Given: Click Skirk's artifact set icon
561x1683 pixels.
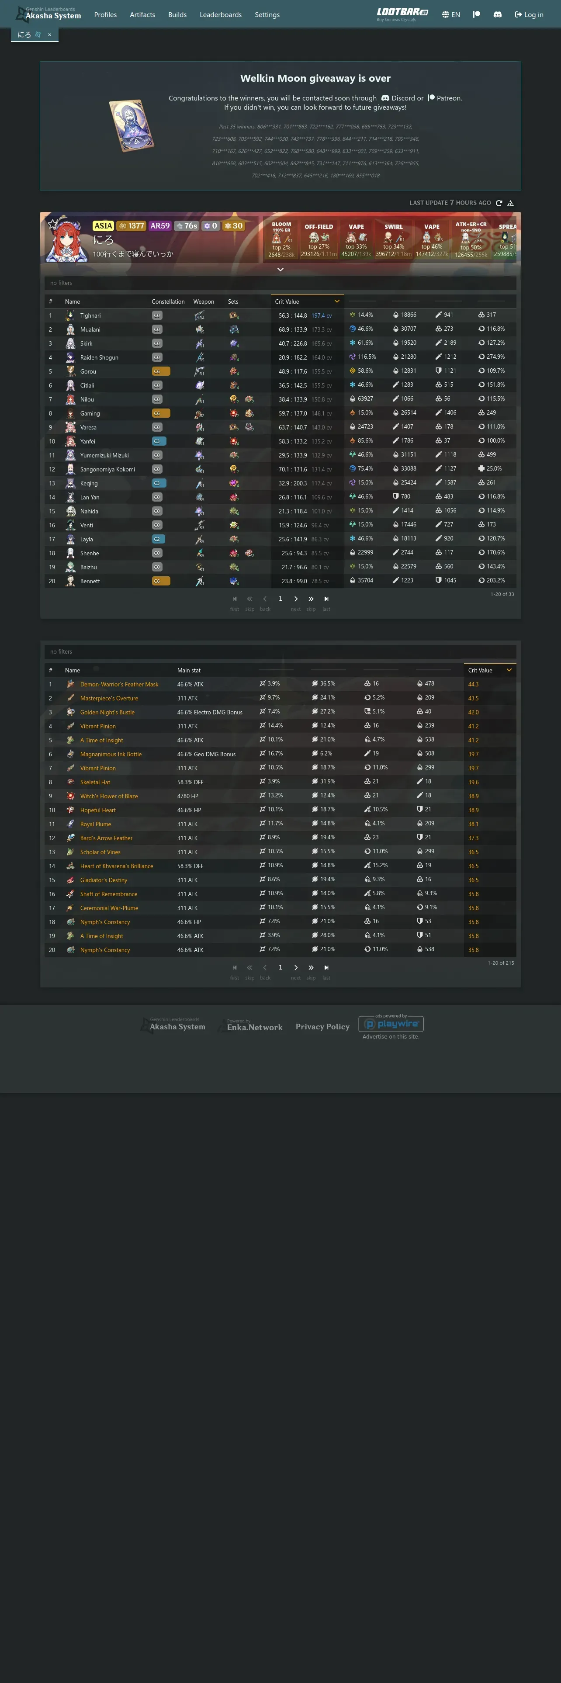Looking at the screenshot, I should pyautogui.click(x=234, y=344).
